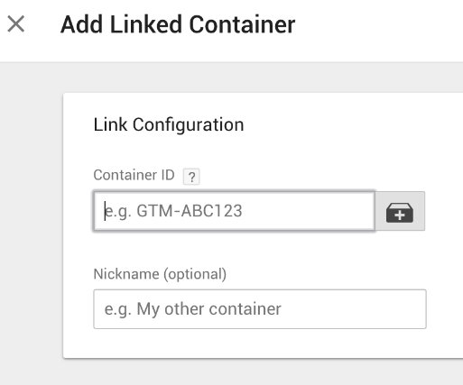The width and height of the screenshot is (463, 385).
Task: Click the GTM-ABC123 placeholder text
Action: (173, 211)
